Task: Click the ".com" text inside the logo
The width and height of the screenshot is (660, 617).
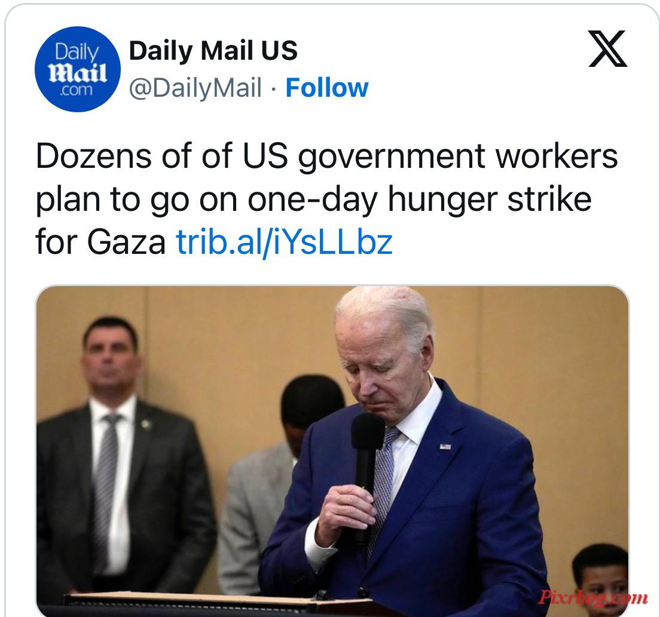Action: (x=76, y=90)
